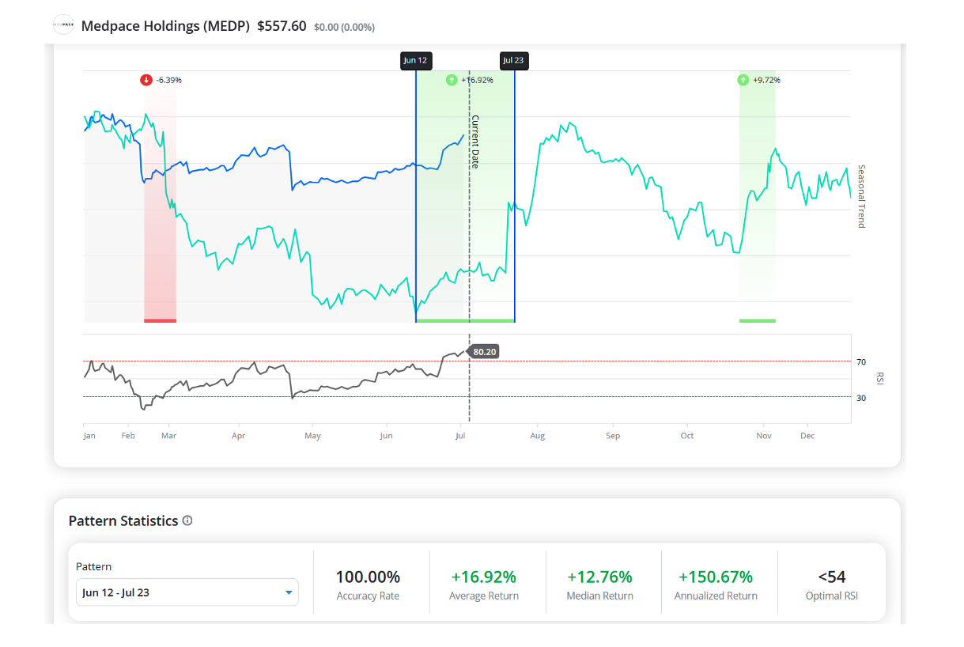Click the green up-arrow +16.92% icon
The image size is (964, 647).
point(451,80)
